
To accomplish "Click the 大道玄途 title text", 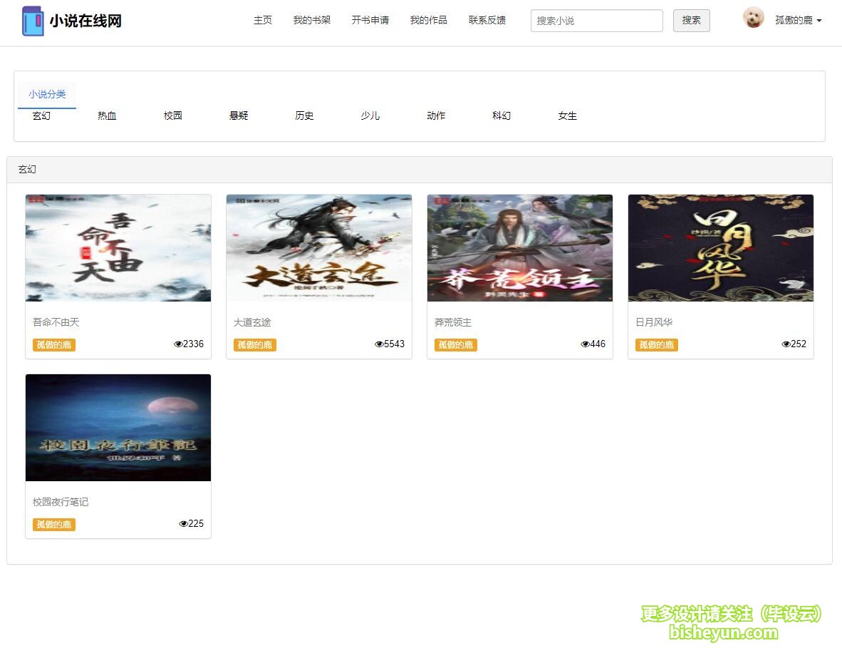I will pyautogui.click(x=252, y=322).
